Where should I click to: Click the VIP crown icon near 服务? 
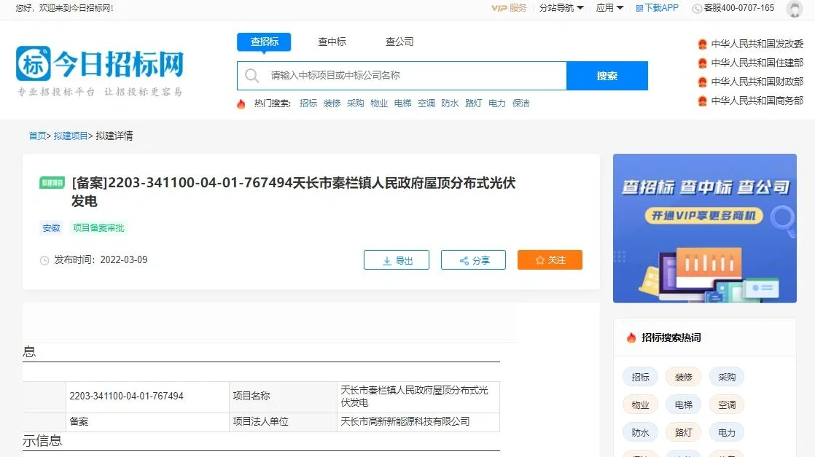(x=499, y=9)
